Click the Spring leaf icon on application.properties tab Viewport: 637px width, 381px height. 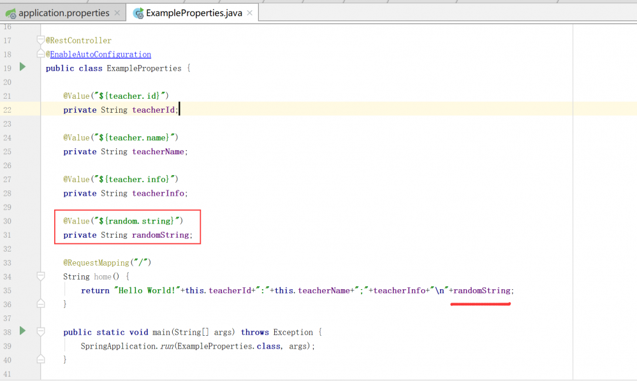pyautogui.click(x=11, y=13)
